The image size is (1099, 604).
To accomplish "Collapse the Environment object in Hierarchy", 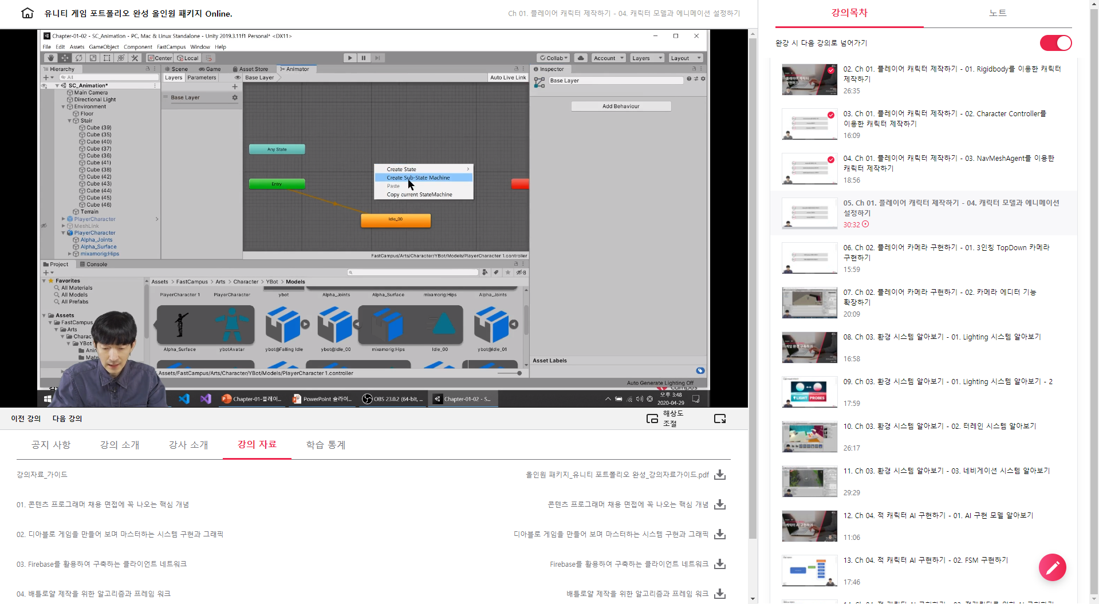I will (x=63, y=106).
